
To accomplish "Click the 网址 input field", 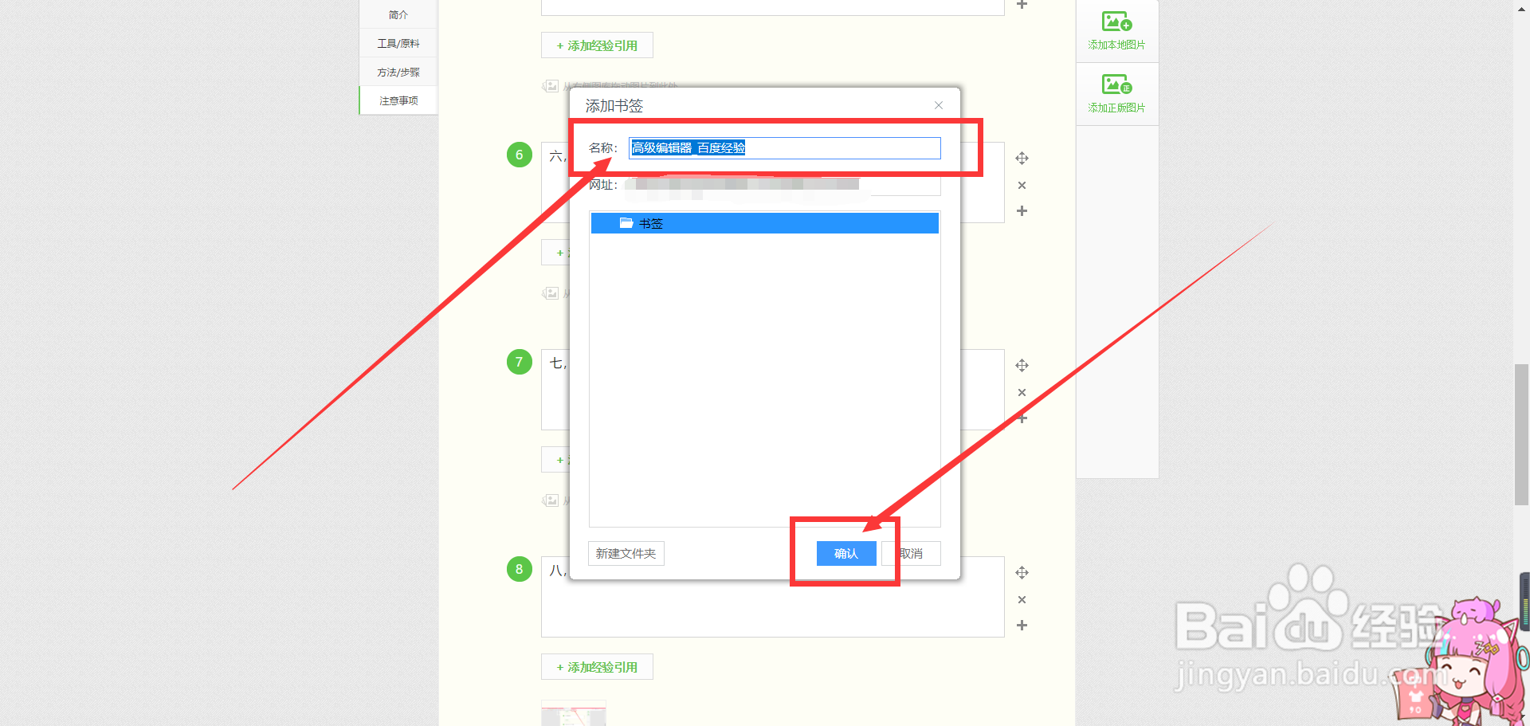I will point(785,185).
